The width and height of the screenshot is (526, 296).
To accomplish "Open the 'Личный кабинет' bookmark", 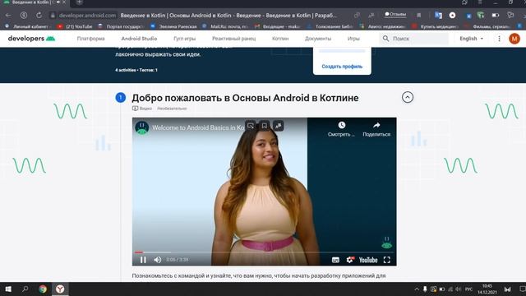I will point(28,26).
